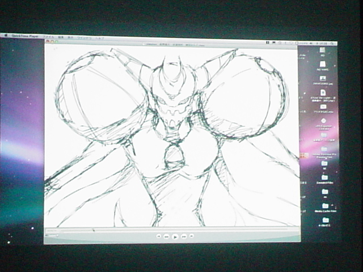Open the ファイル (File) menu
The image size is (363, 272).
49,37
